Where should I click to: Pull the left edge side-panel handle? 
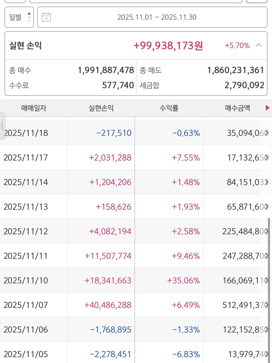click(2, 126)
